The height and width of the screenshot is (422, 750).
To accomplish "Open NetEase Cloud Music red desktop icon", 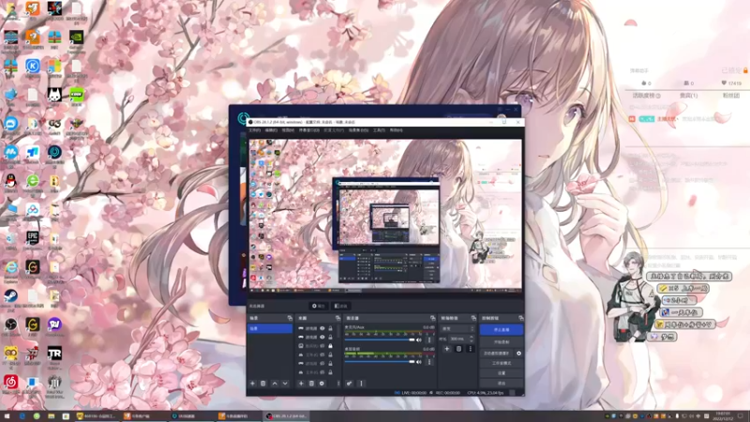I will pyautogui.click(x=10, y=384).
